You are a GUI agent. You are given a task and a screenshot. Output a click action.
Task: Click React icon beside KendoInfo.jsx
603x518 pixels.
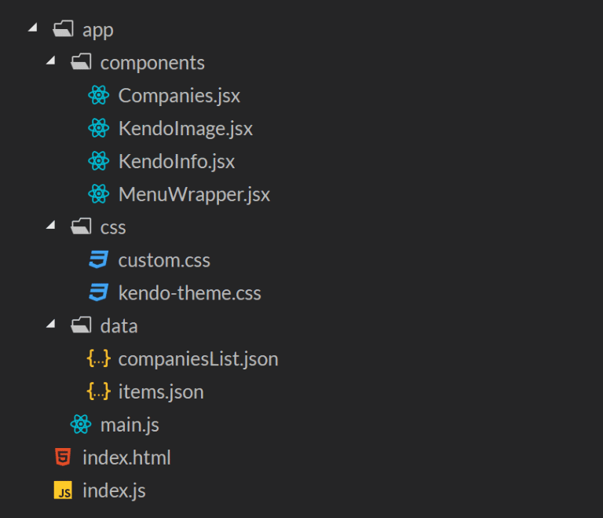[99, 160]
